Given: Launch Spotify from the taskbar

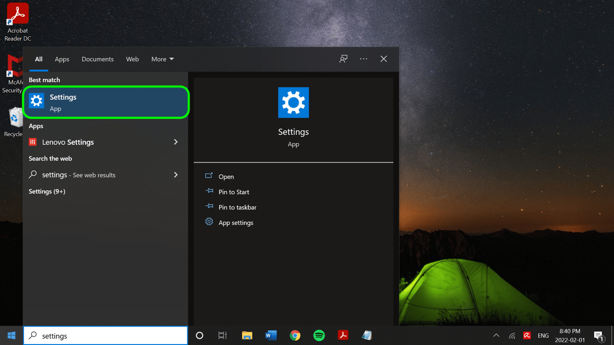Looking at the screenshot, I should pos(319,335).
